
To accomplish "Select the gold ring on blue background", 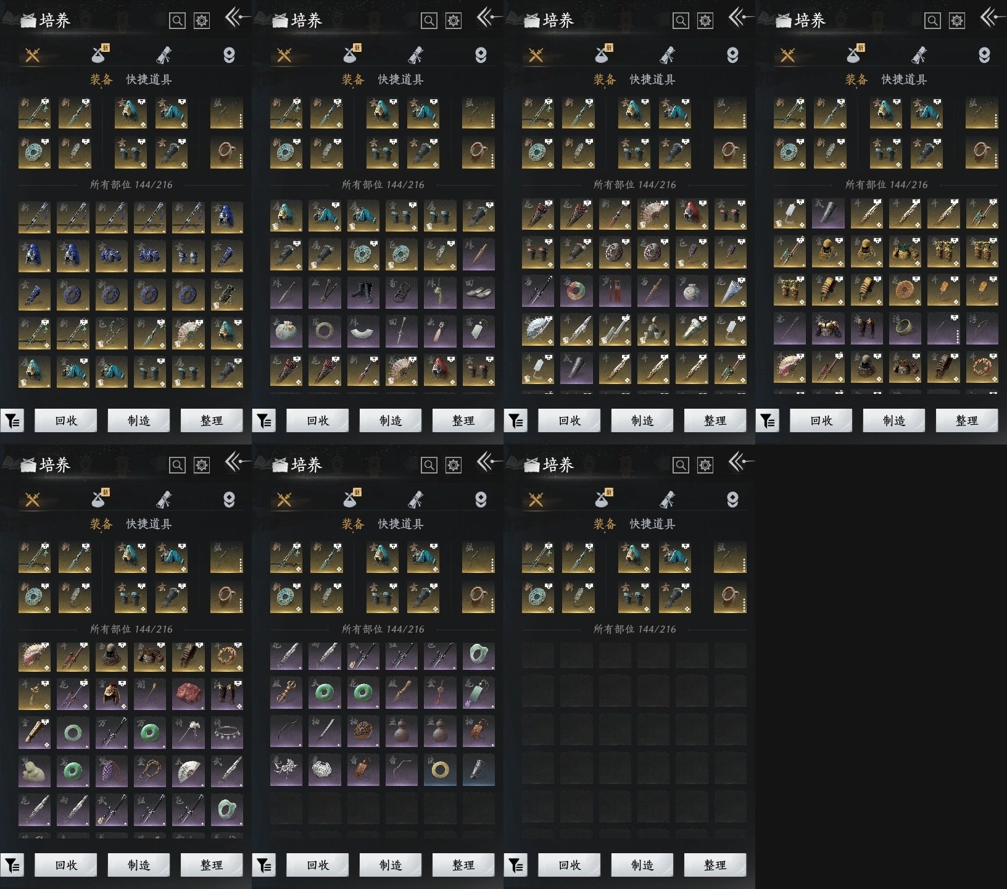I will coord(440,770).
